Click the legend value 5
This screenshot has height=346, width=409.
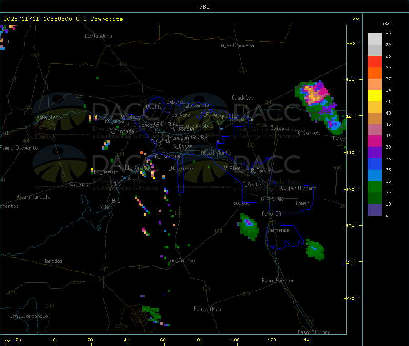[387, 215]
